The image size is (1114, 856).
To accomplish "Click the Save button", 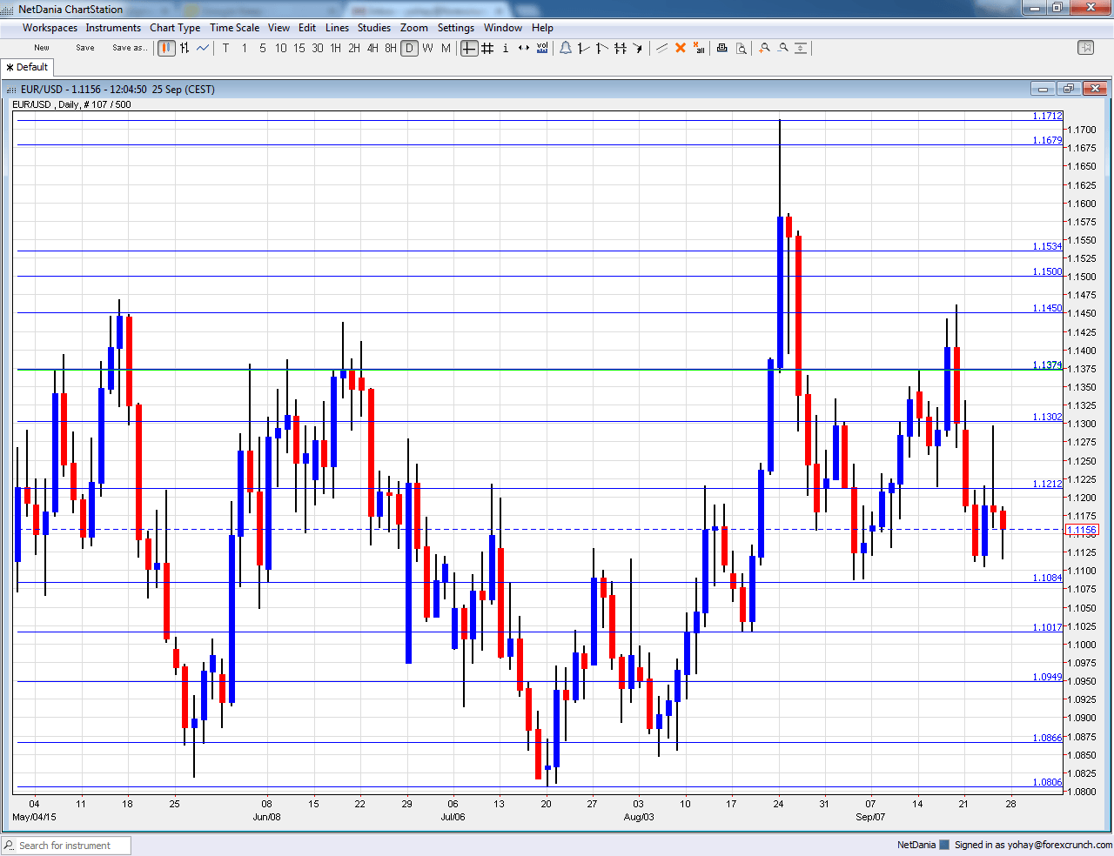I will click(85, 48).
